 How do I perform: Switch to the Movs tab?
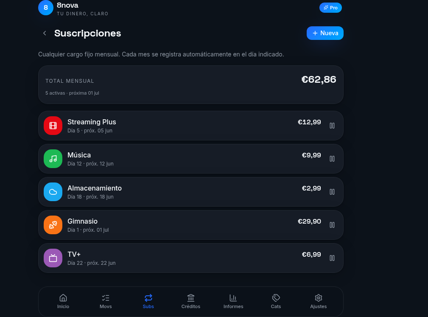[x=106, y=301]
